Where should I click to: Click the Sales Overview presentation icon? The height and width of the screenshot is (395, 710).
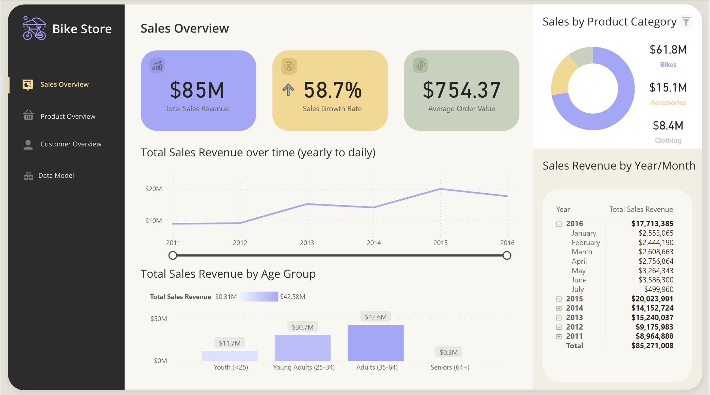[28, 84]
